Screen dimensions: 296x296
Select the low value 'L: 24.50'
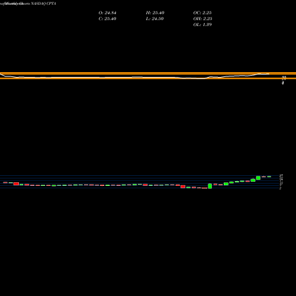pos(155,19)
